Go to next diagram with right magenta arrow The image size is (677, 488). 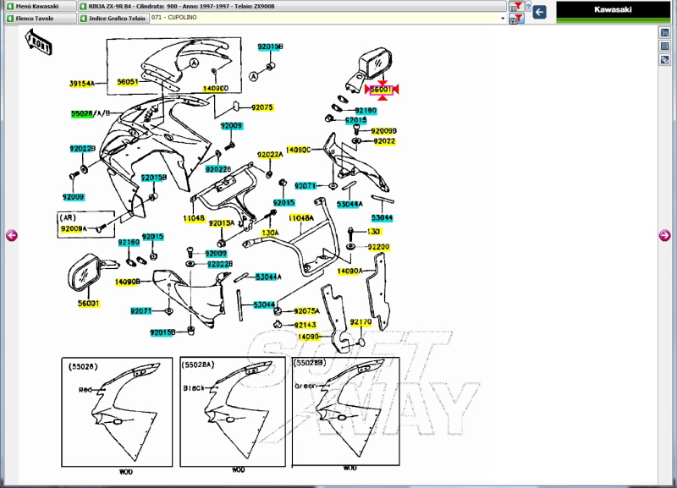[665, 235]
